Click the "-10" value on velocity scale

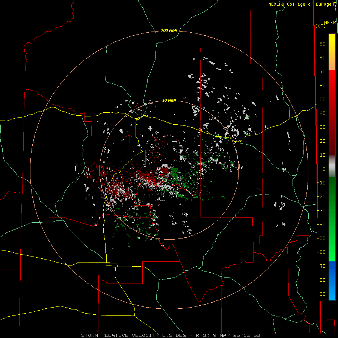[x=321, y=183]
